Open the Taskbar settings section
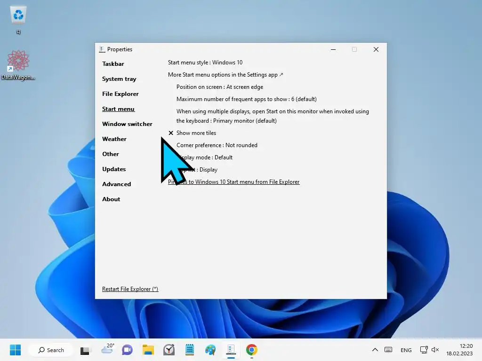 pyautogui.click(x=113, y=64)
